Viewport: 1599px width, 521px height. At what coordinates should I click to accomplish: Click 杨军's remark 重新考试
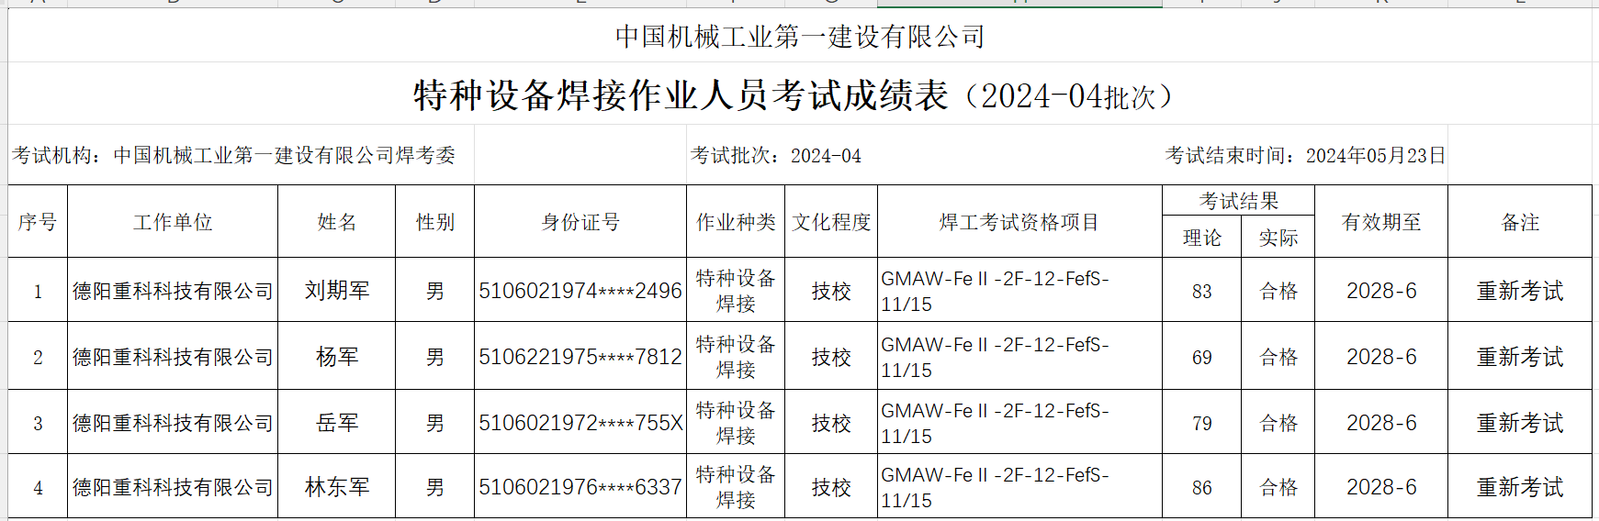(x=1520, y=356)
